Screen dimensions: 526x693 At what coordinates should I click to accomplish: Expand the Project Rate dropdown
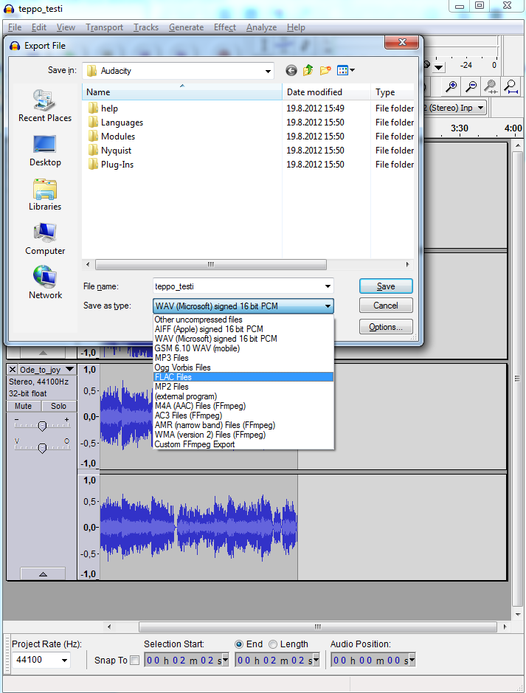coord(65,661)
